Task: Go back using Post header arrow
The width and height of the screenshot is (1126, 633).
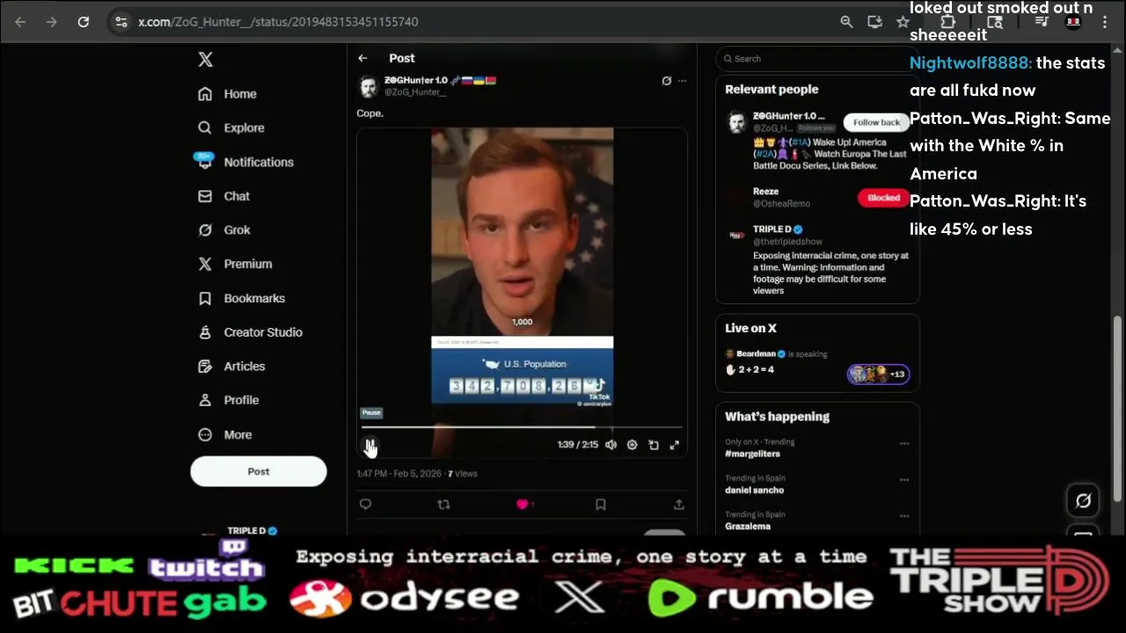Action: tap(362, 58)
